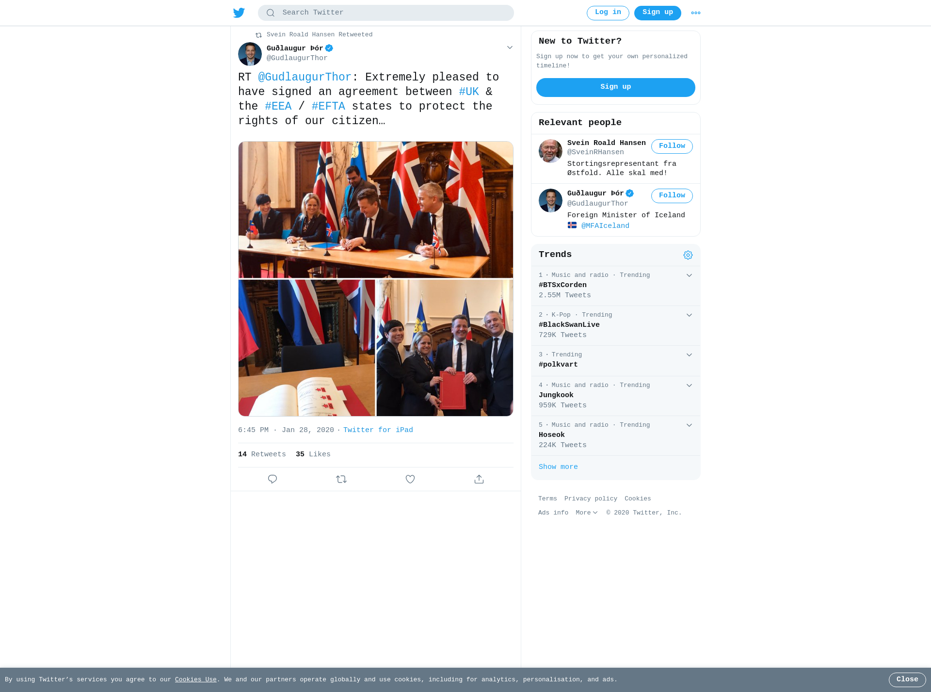931x692 pixels.
Task: Click the Twitter bird home logo
Action: (239, 13)
